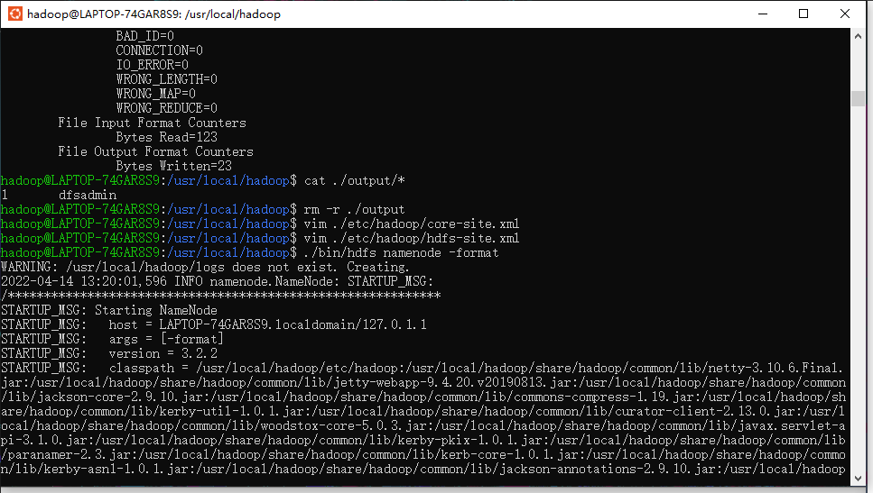Click the Ubuntu icon in title bar
Screen dimensions: 873x493
pyautogui.click(x=15, y=14)
